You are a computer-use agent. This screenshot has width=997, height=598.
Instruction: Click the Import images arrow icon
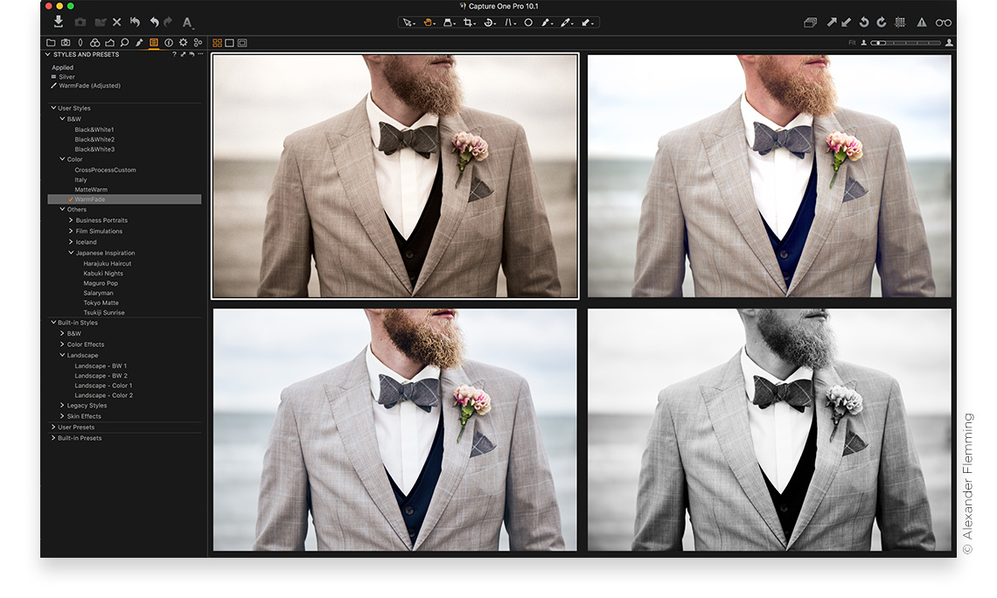58,21
